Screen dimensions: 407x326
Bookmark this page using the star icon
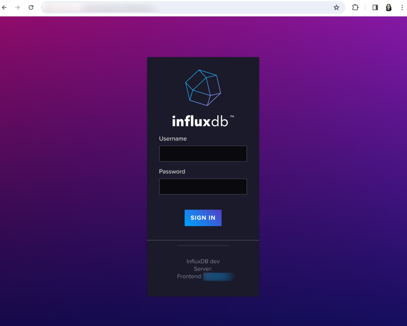tap(336, 7)
